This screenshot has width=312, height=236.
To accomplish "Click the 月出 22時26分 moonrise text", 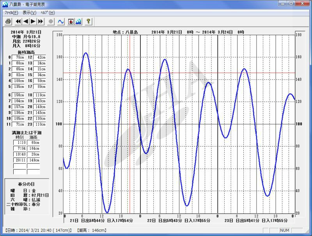I will tap(26, 41).
